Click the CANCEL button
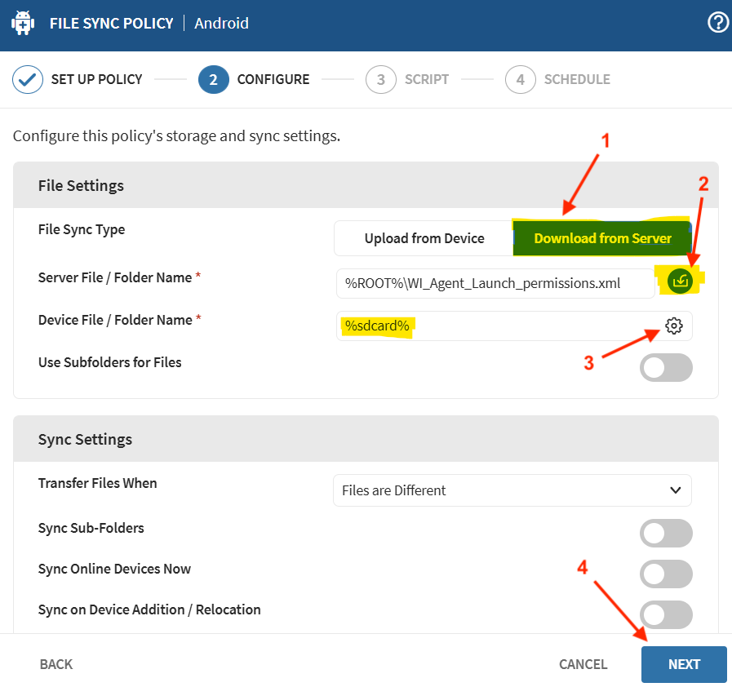 [583, 664]
